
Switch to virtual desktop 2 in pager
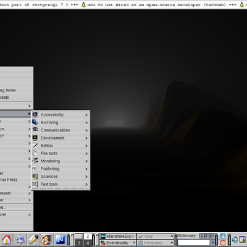pyautogui.click(x=88, y=236)
